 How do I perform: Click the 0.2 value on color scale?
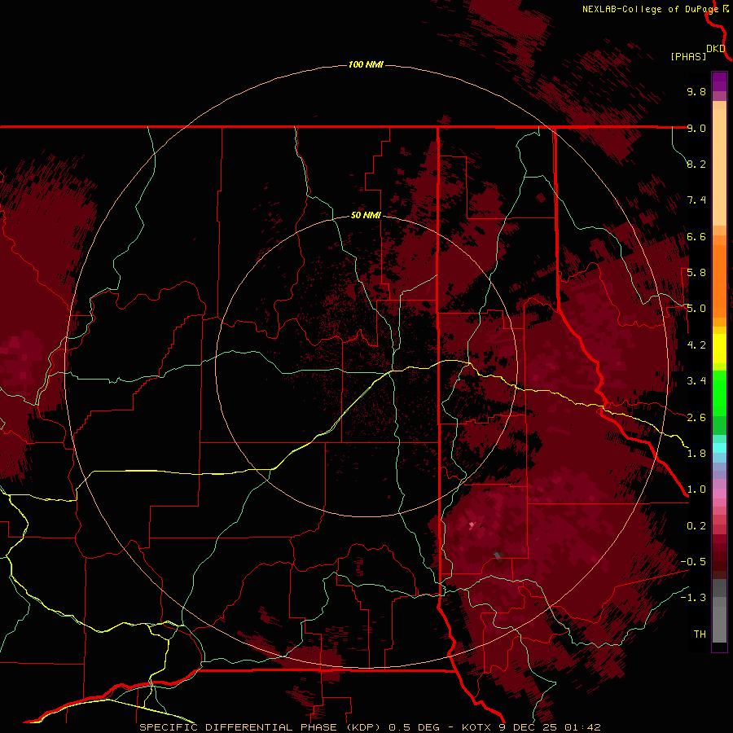696,526
